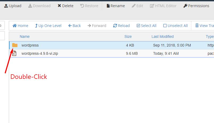214x123 pixels.
Task: Click the Up One Level arrow icon
Action: click(x=36, y=26)
